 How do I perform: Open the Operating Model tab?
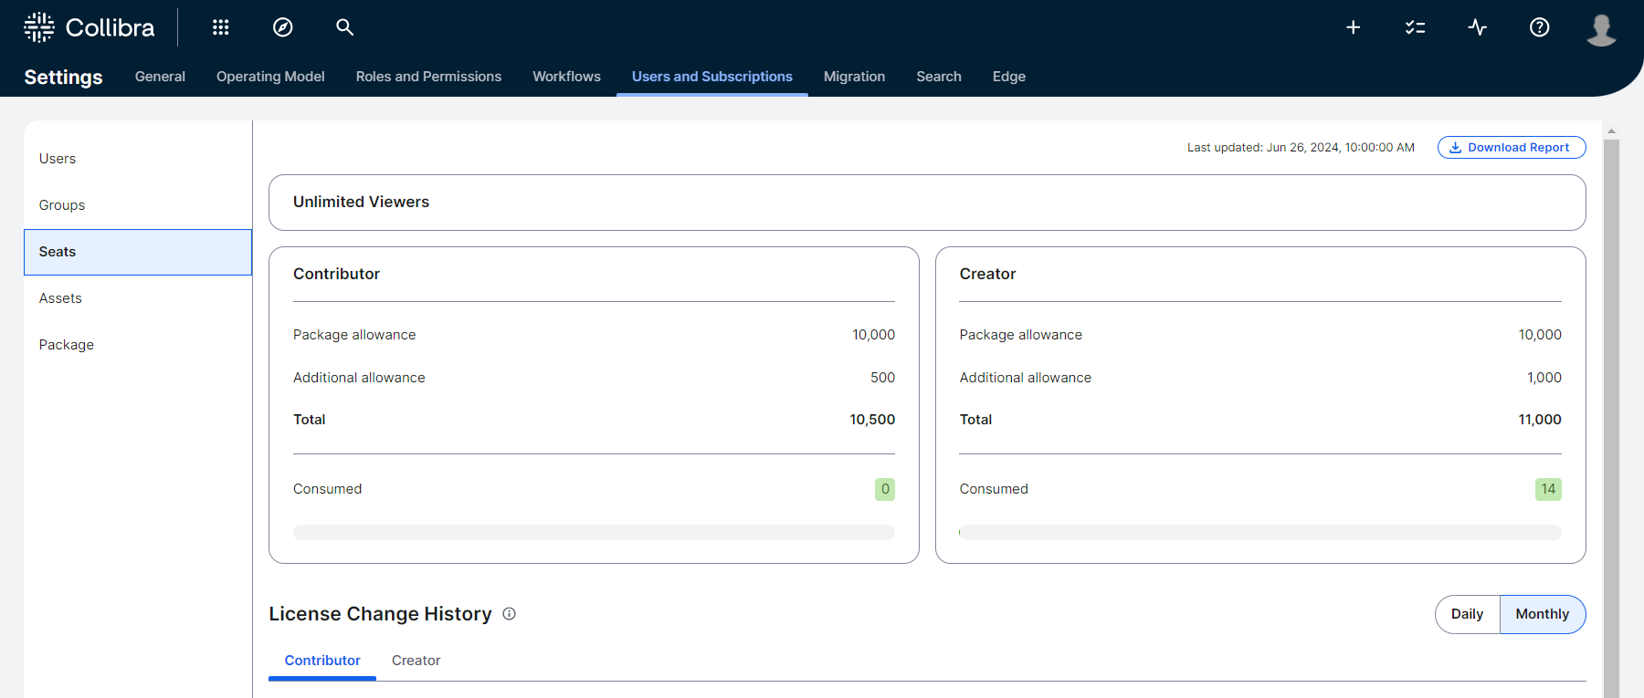click(x=270, y=77)
